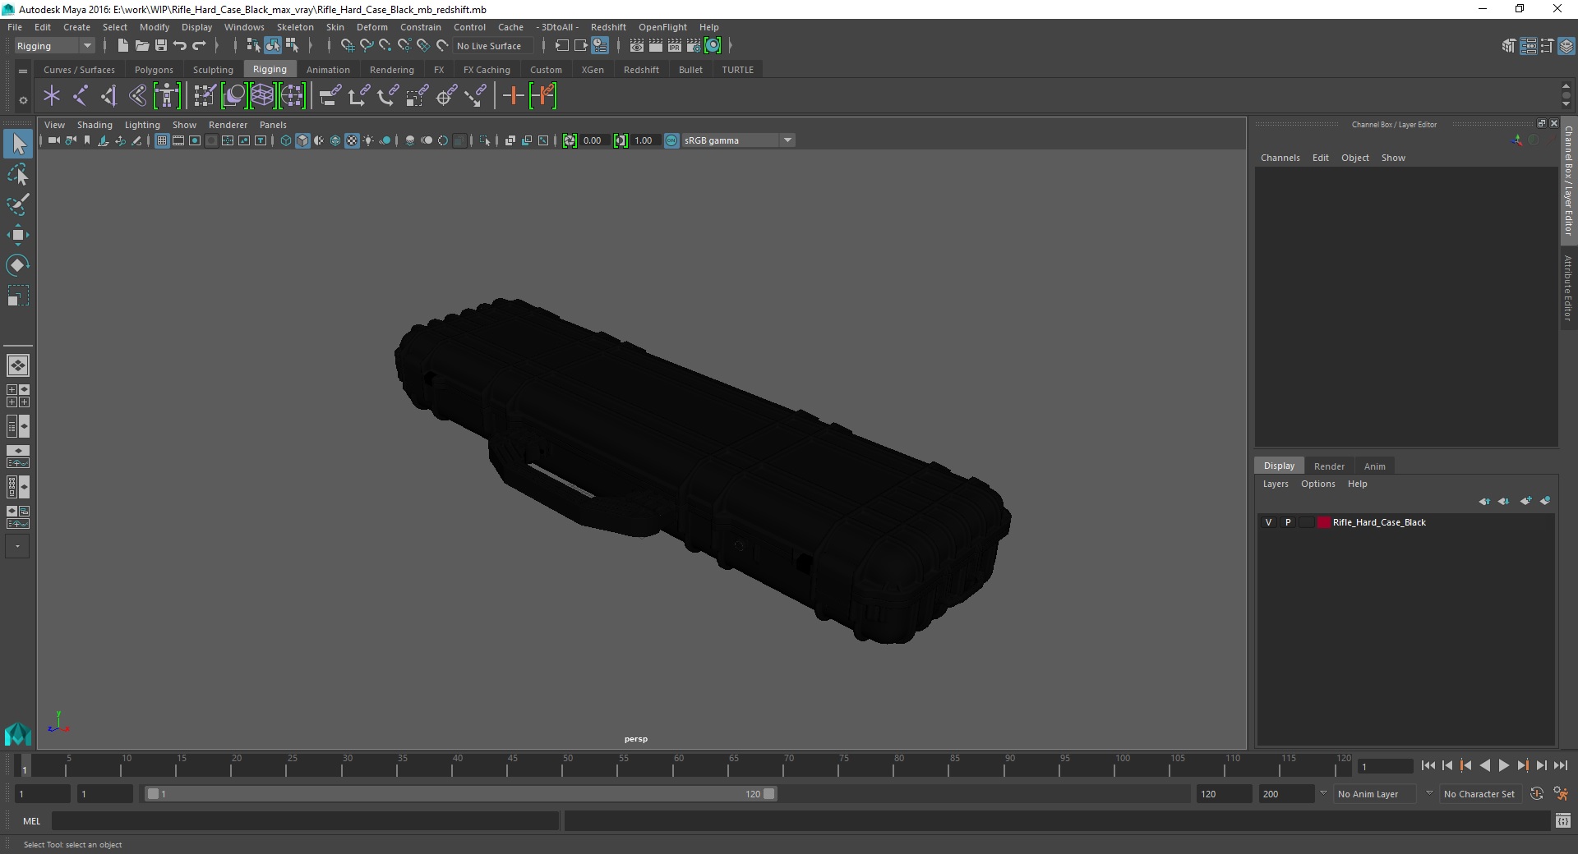This screenshot has height=854, width=1578.
Task: Activate the Rotate tool
Action: pos(18,264)
